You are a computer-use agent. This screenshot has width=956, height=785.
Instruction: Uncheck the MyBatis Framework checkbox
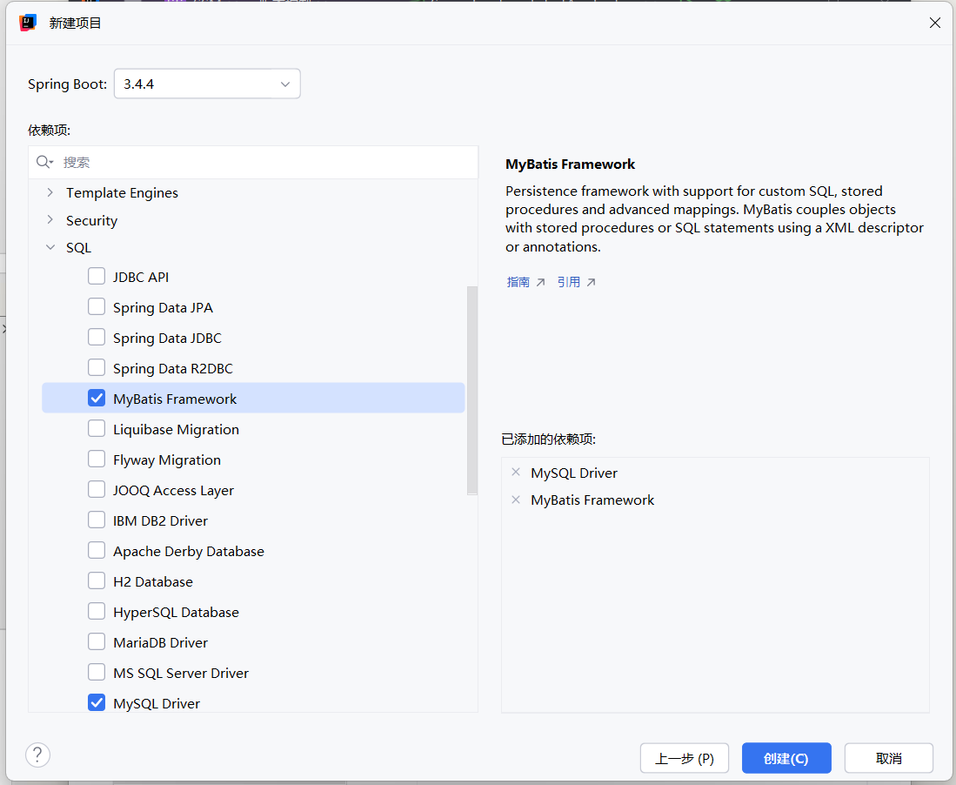pyautogui.click(x=97, y=399)
